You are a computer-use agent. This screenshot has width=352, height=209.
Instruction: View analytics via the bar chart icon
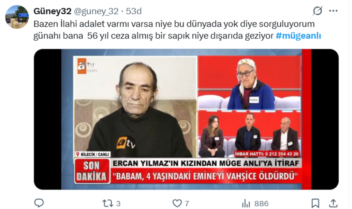(246, 203)
